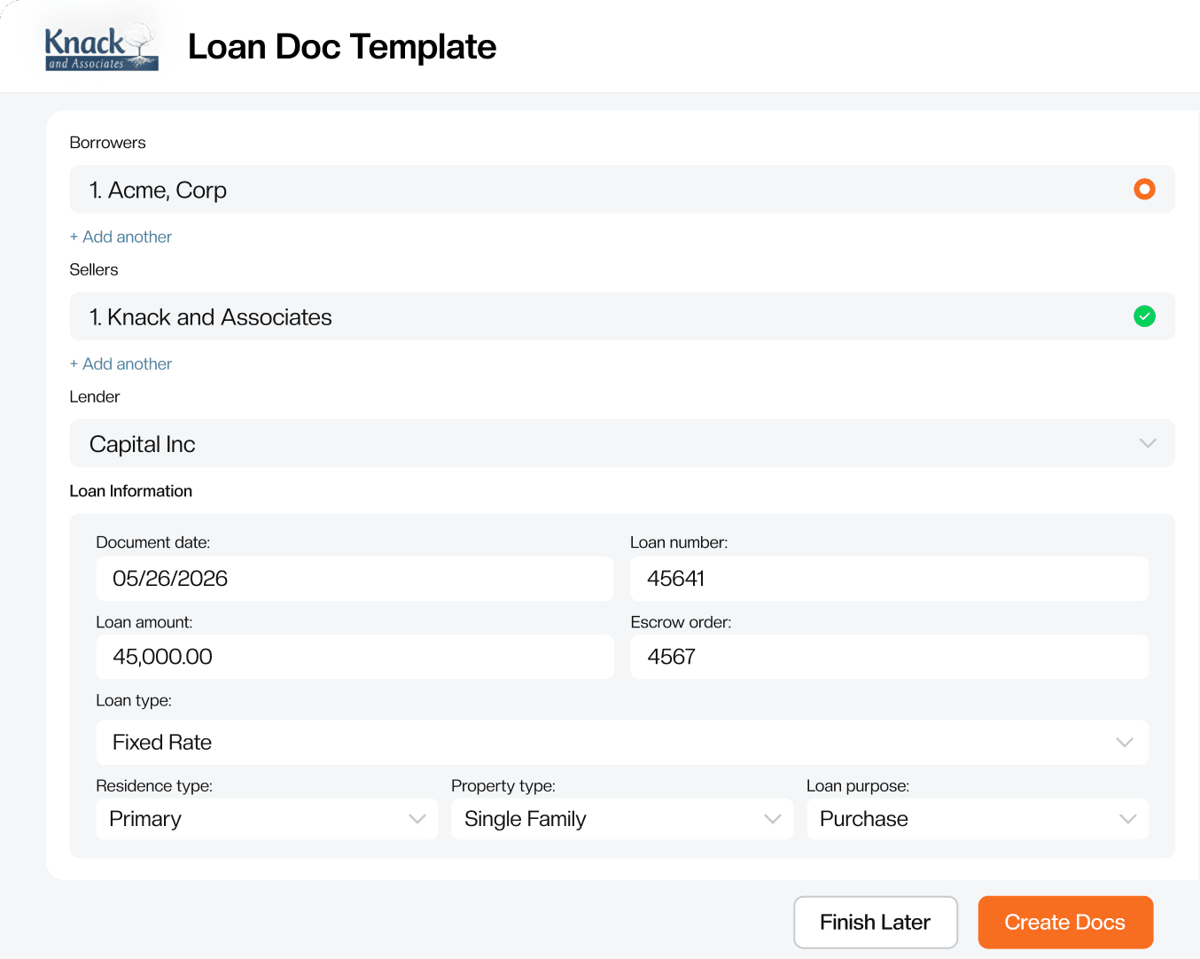The width and height of the screenshot is (1200, 959).
Task: Edit the Loan number field
Action: click(890, 579)
